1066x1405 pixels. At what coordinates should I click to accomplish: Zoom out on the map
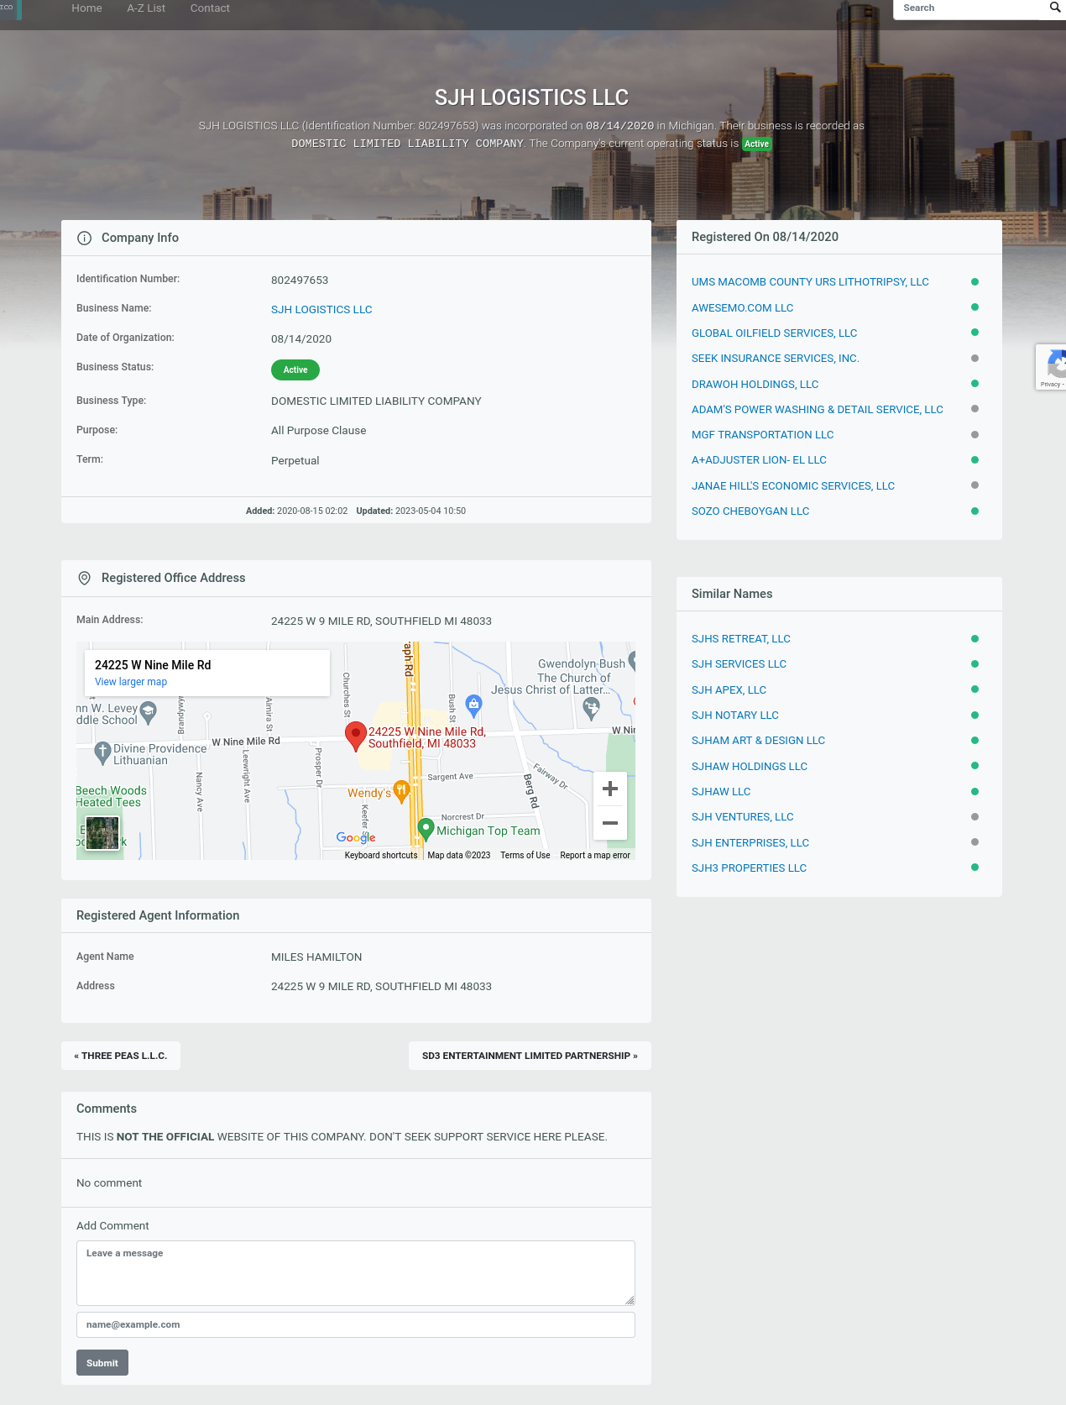click(x=610, y=823)
